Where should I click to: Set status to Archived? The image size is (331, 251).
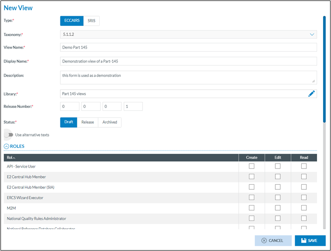coord(110,122)
